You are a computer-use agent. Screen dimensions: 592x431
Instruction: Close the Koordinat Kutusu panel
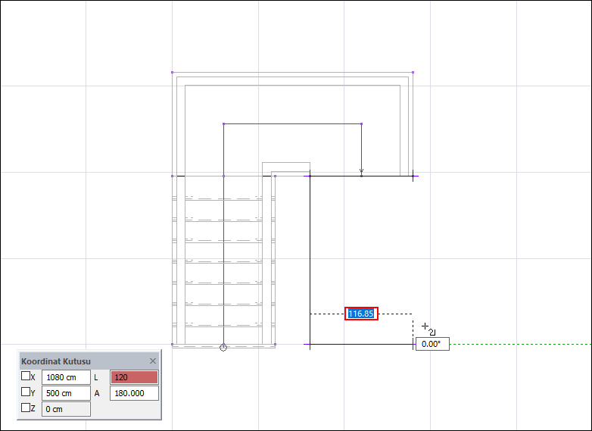click(x=152, y=361)
